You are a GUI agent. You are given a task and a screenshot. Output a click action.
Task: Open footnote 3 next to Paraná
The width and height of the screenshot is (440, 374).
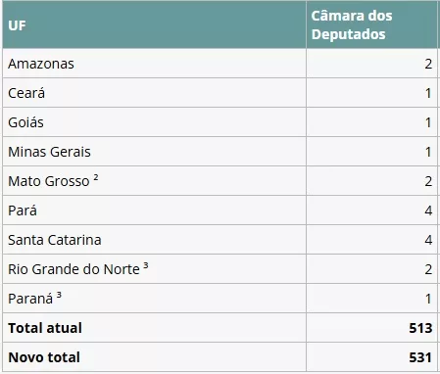(59, 295)
